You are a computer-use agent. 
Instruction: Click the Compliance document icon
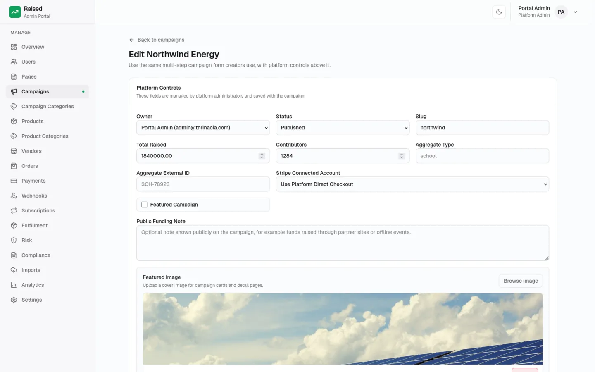coord(14,255)
